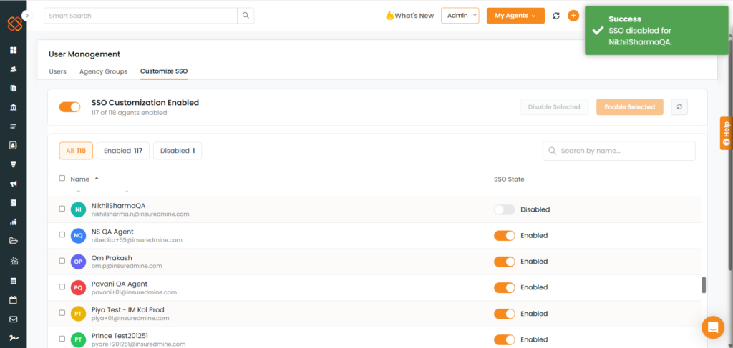Open the chat widget bubble
This screenshot has width=733, height=348.
[x=713, y=327]
